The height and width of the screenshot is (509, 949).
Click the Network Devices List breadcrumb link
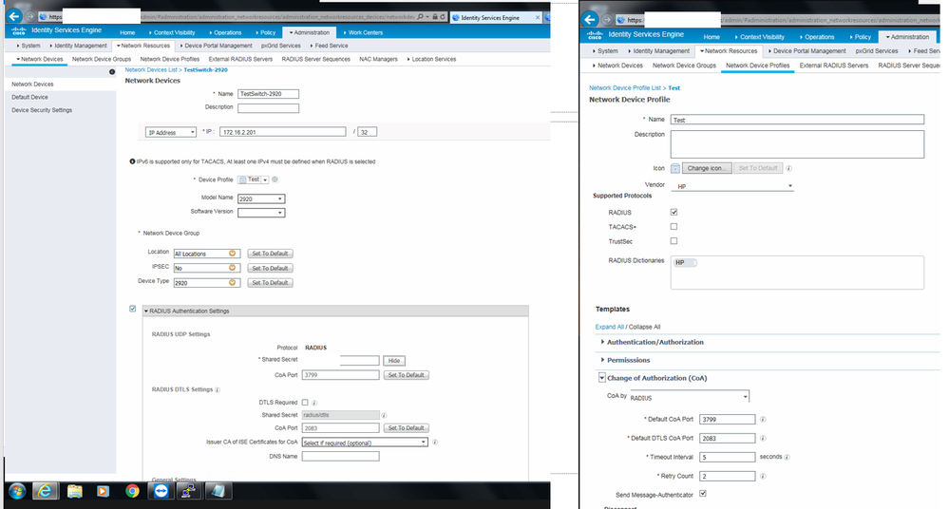pyautogui.click(x=151, y=70)
